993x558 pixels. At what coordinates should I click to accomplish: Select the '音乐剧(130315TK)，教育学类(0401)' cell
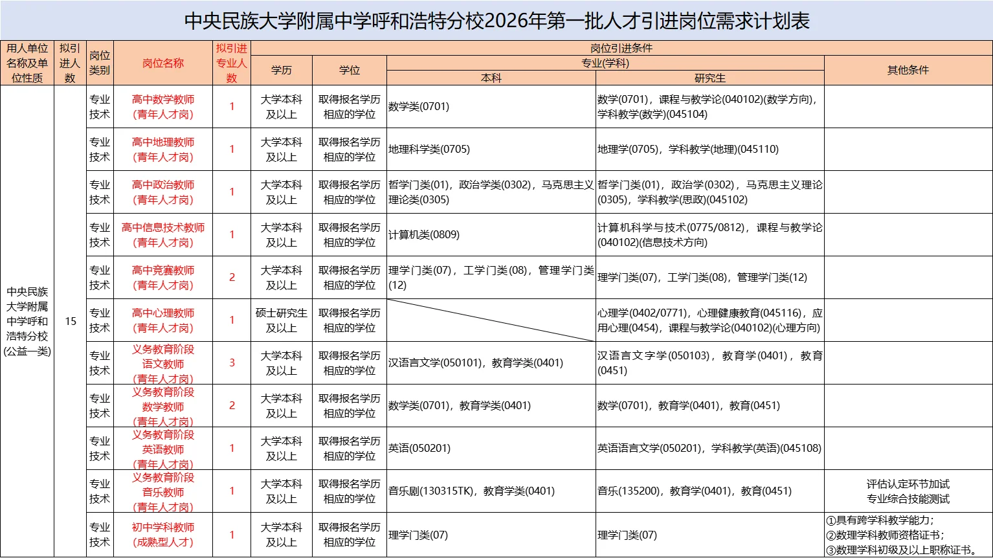pos(491,491)
